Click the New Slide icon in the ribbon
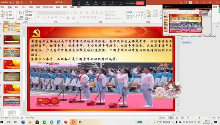This screenshot has height=125, width=220. click(x=21, y=13)
